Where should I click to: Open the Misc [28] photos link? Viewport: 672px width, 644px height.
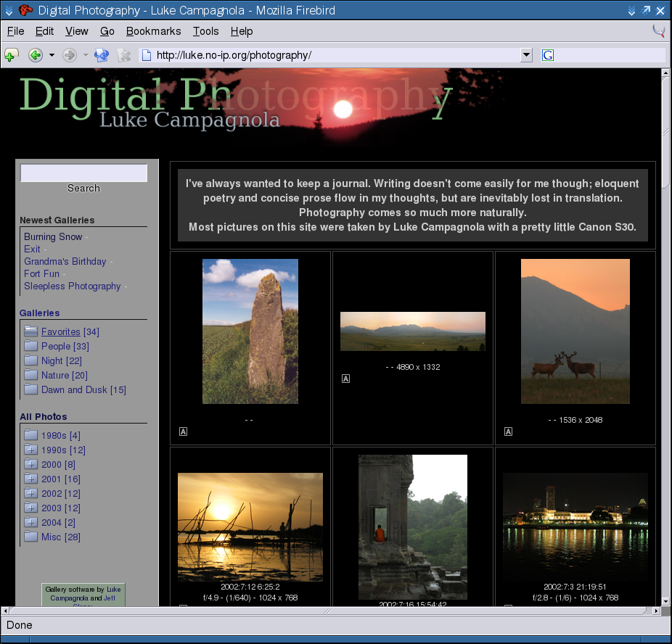coord(61,537)
